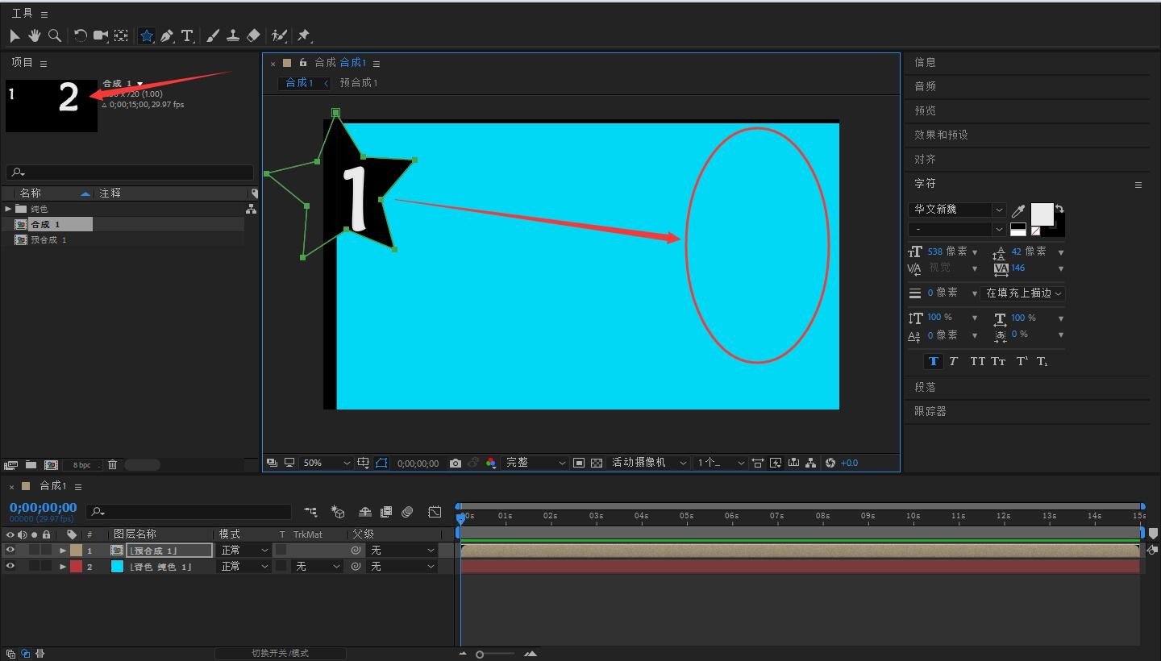
Task: Click the white fill color swatch
Action: click(1042, 214)
